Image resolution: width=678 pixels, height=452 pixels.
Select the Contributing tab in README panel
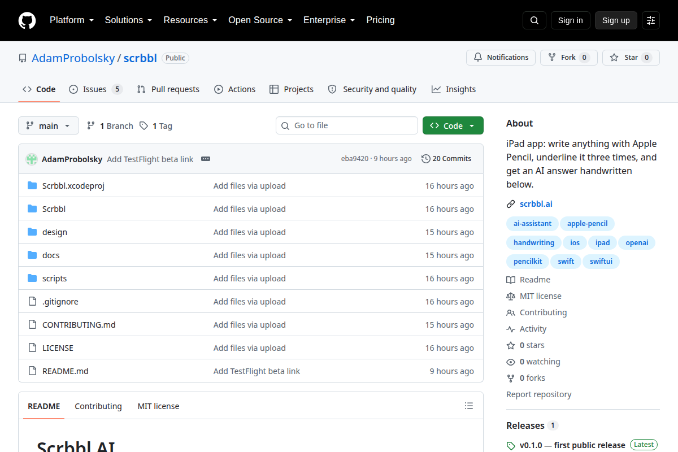coord(98,406)
